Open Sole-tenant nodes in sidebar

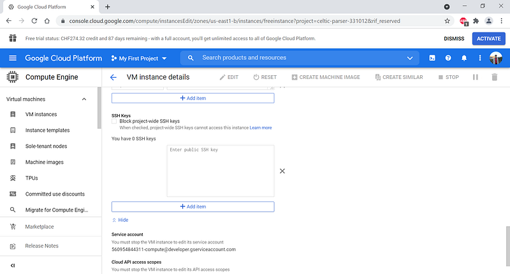46,147
